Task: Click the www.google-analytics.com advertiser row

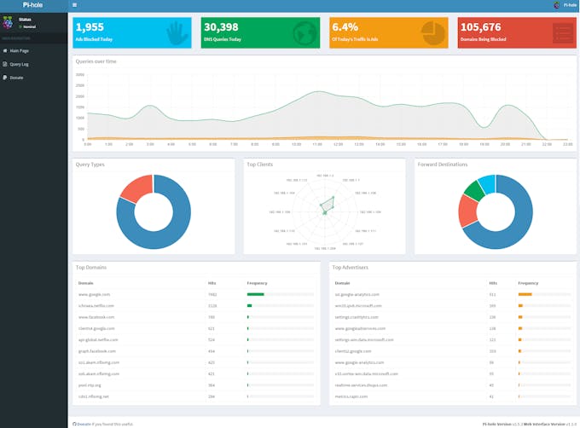Action: click(452, 362)
